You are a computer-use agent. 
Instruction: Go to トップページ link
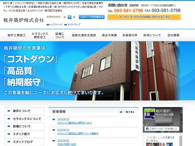click(56, 24)
